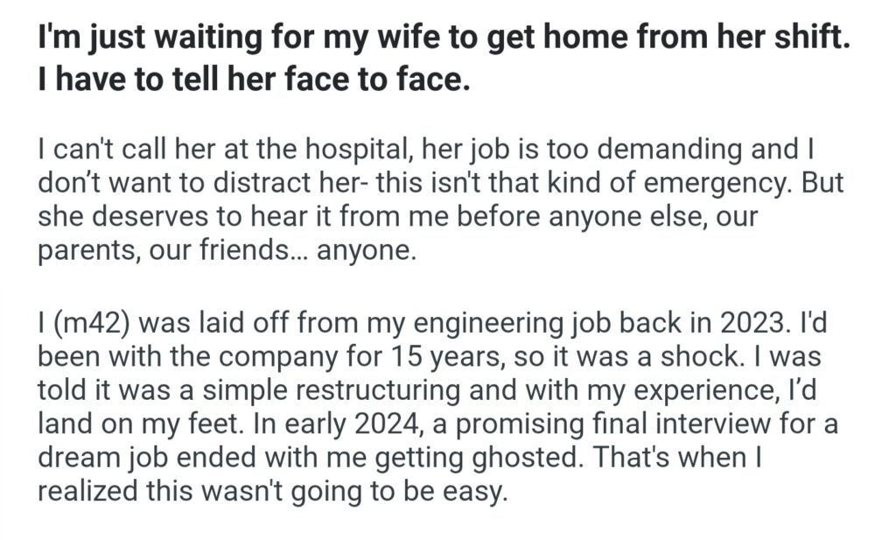Click the last line "realized this wasn't going to be easy."

pyautogui.click(x=272, y=493)
